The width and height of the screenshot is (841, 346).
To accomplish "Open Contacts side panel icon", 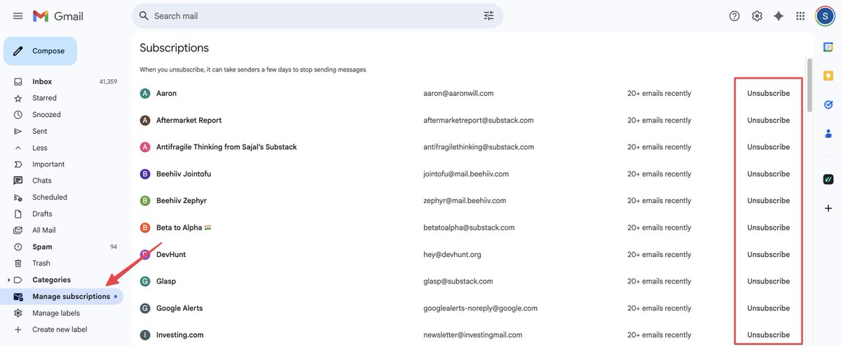I will (x=828, y=133).
